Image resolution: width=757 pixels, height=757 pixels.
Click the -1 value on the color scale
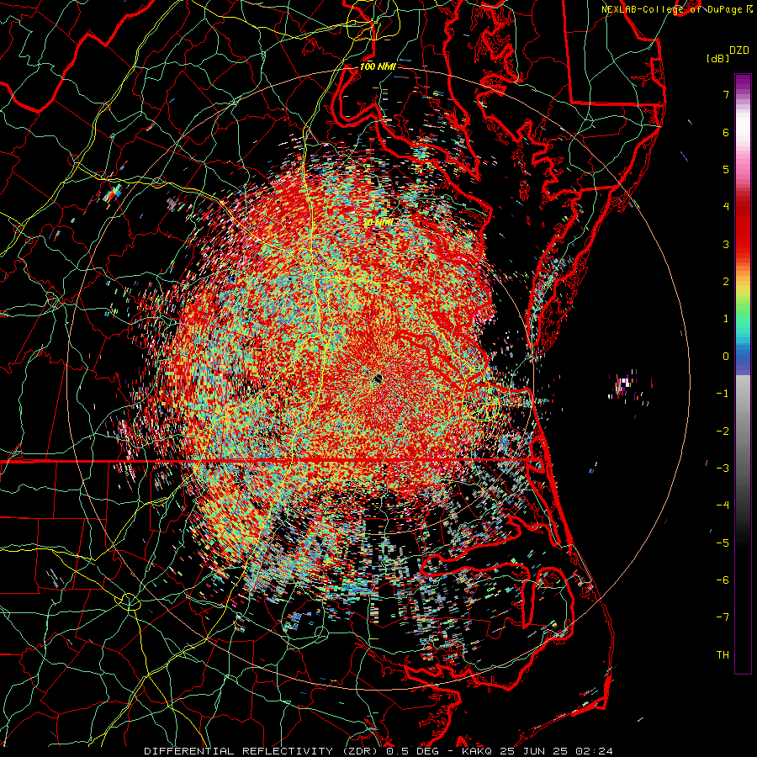click(723, 394)
